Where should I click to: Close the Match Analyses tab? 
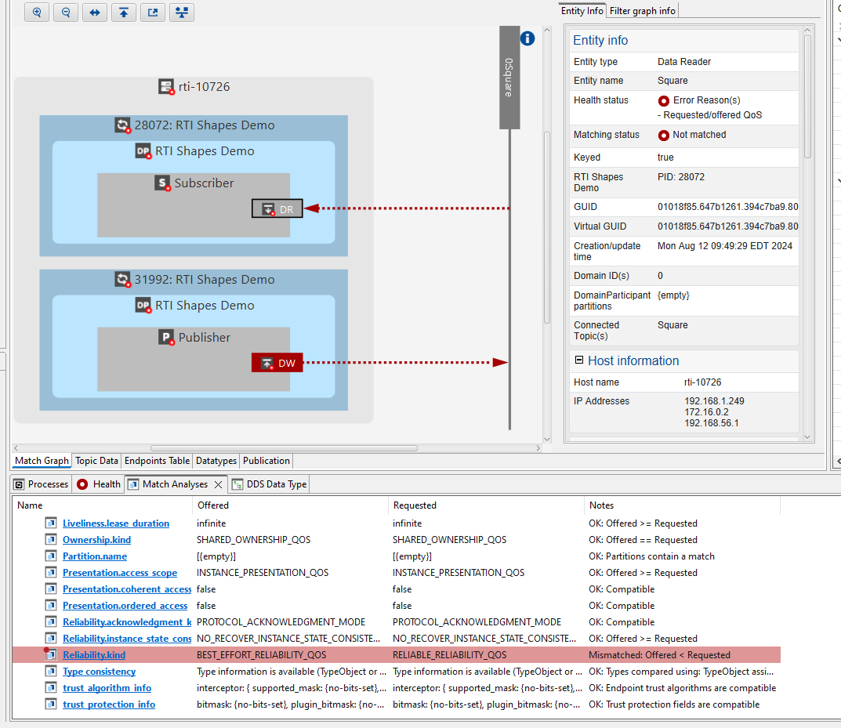(219, 484)
